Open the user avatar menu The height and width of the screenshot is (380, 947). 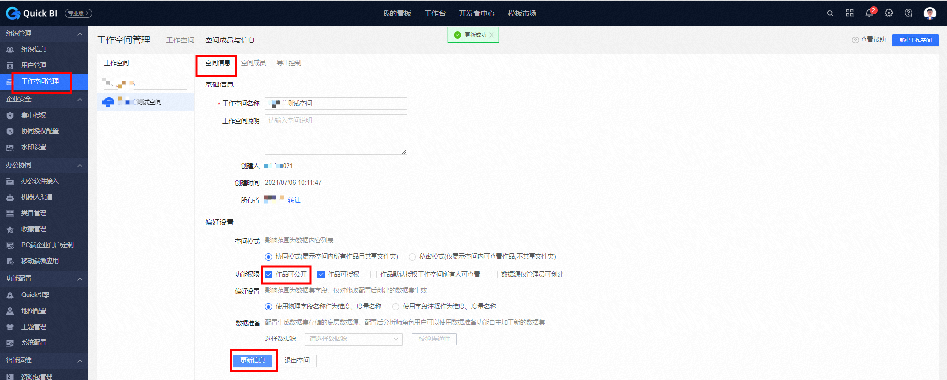pyautogui.click(x=930, y=13)
